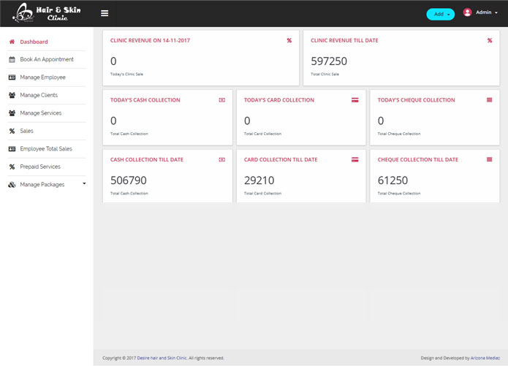Click the Clinic Revenue Till Date card
This screenshot has width=508, height=366.
coord(400,58)
